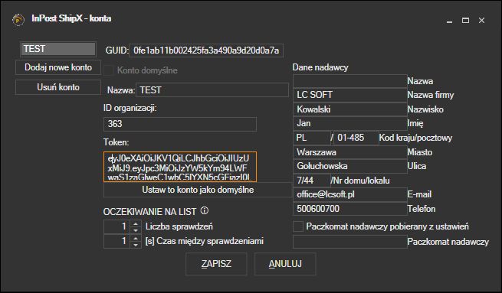The image size is (502, 293).
Task: Click the Nazwa account field containing TEST
Action: [x=212, y=90]
